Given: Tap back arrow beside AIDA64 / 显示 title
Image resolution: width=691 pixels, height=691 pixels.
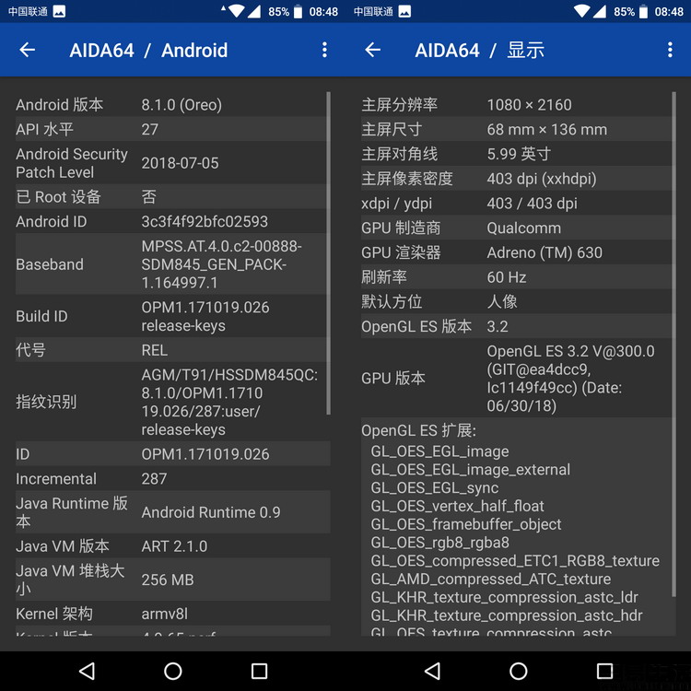Looking at the screenshot, I should pos(373,51).
